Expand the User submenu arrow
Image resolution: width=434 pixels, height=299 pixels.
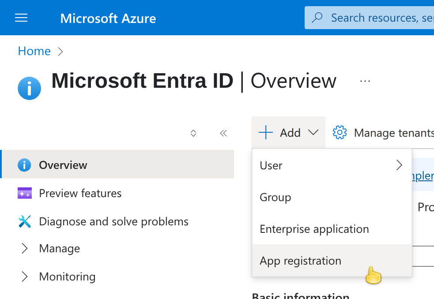tap(399, 165)
